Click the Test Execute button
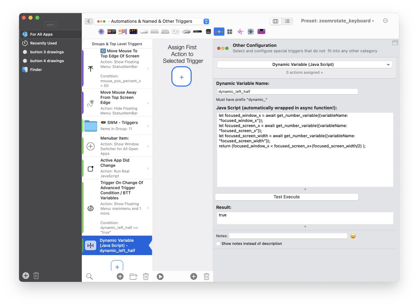 pos(287,197)
